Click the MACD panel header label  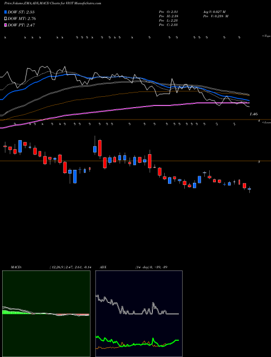16,267
